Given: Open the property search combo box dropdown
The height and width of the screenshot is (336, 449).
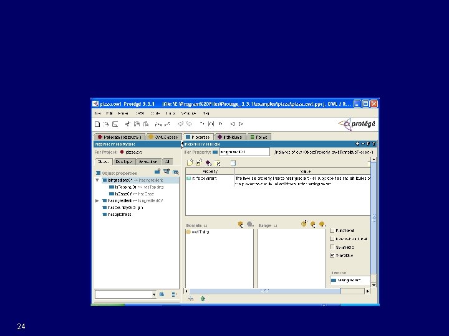Looking at the screenshot, I should coord(154,294).
